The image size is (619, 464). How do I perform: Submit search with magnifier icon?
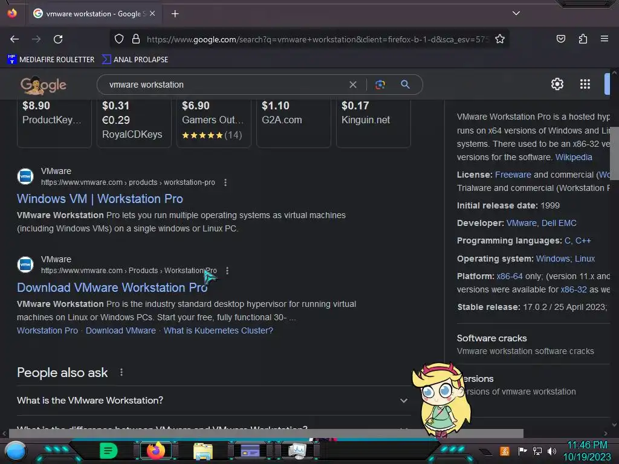coord(405,85)
